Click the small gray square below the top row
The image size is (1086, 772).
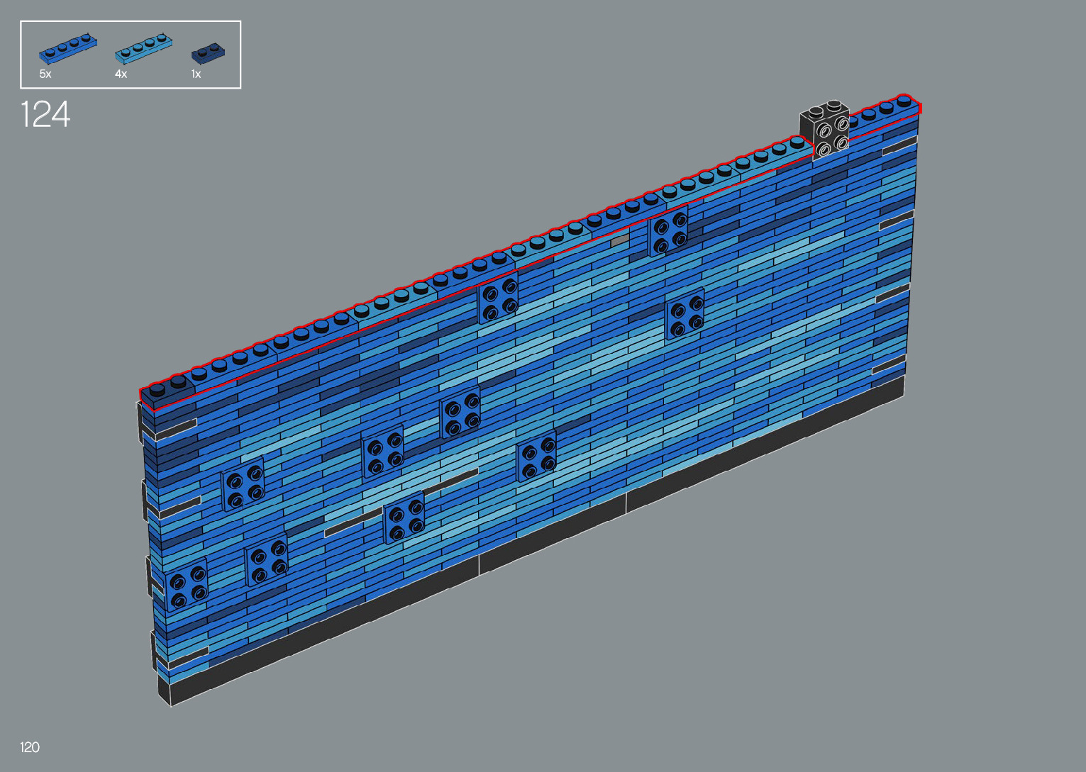pyautogui.click(x=619, y=240)
